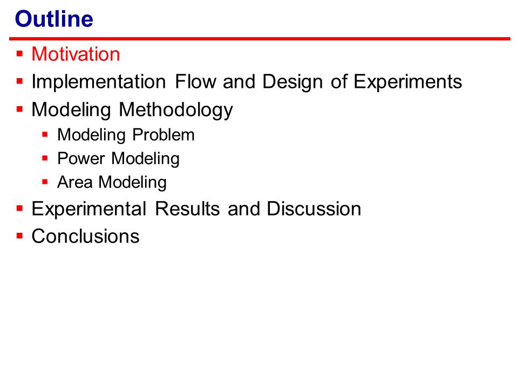The image size is (518, 388).
Task: Select Experimental Results and Discussion text
Action: coord(196,209)
